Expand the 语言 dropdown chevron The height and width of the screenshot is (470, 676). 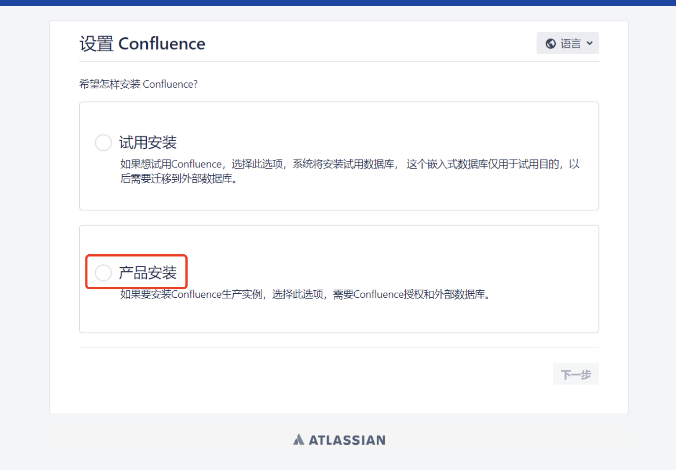click(x=589, y=43)
